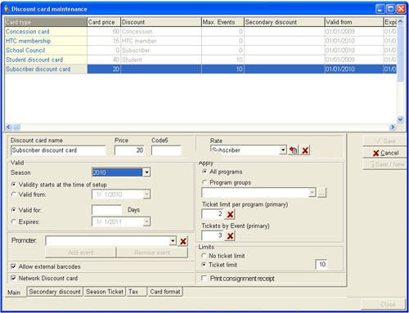This screenshot has height=313, width=409.
Task: Open the Valid from date dropdown
Action: coord(146,195)
